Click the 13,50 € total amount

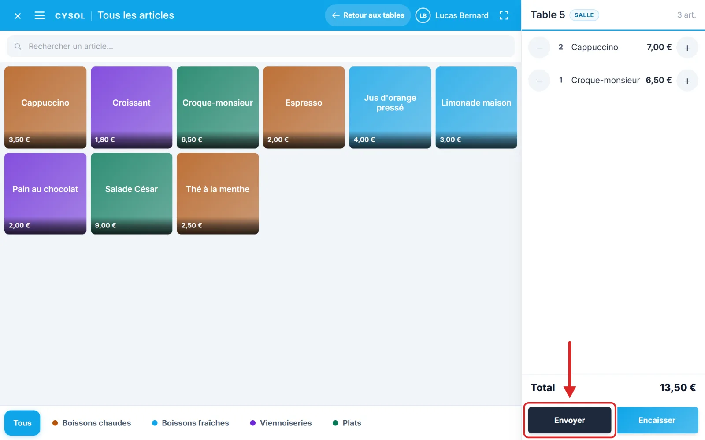678,388
